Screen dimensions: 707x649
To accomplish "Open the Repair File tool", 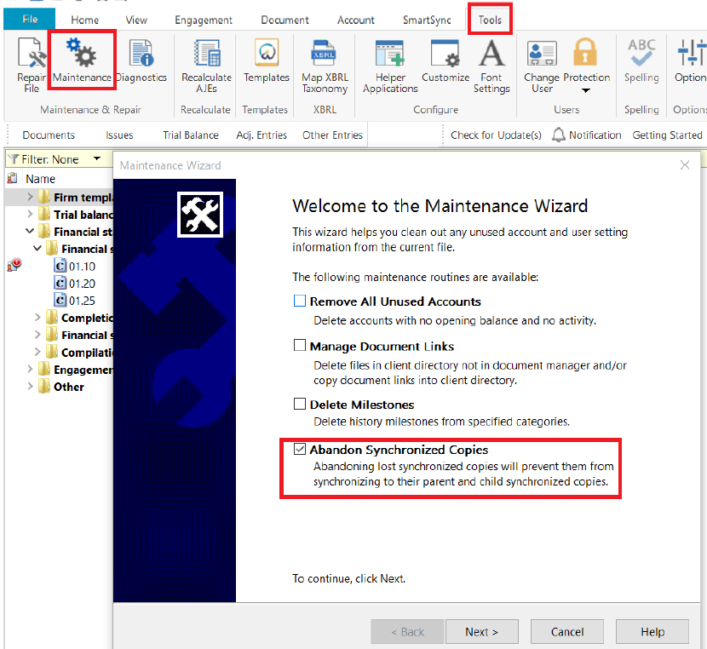I will [x=32, y=66].
